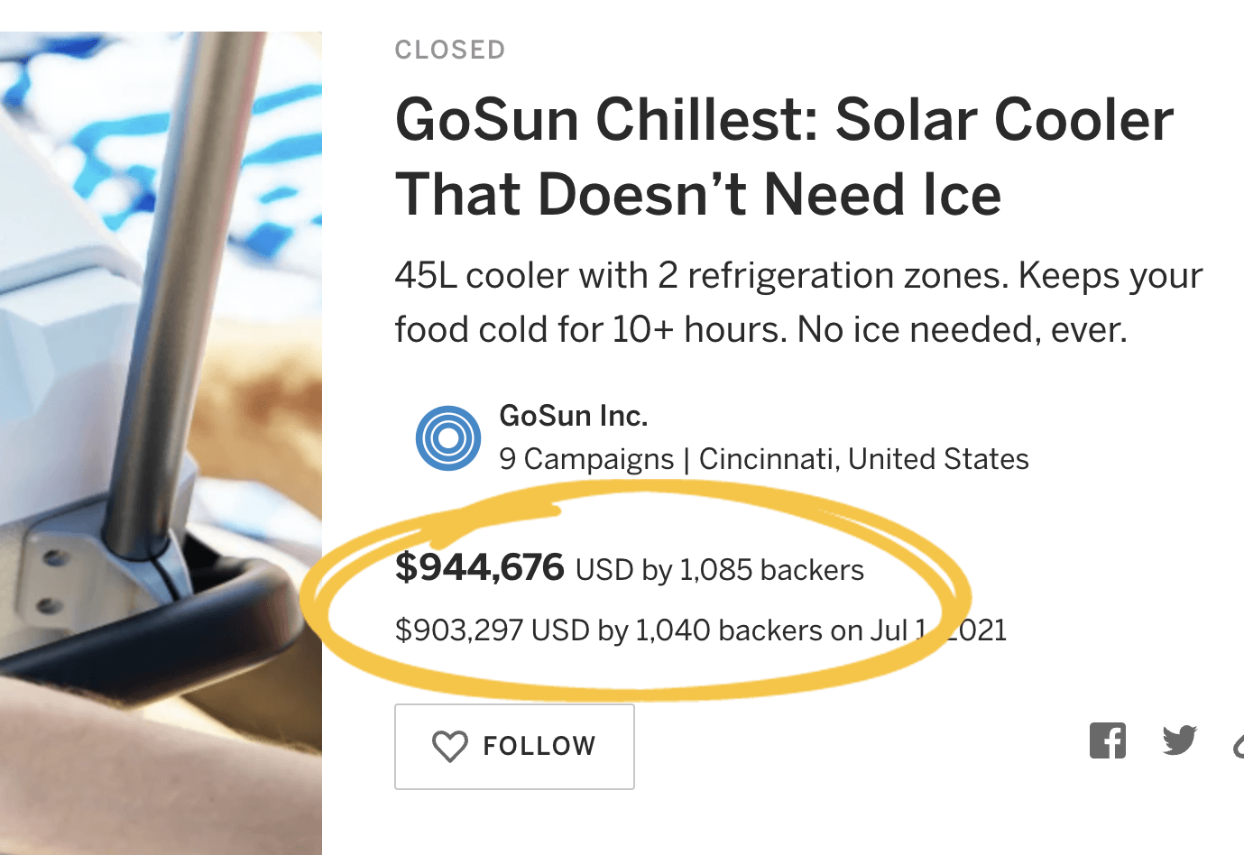Open the GoSun Inc. circular logo
1244x855 pixels.
(x=448, y=438)
